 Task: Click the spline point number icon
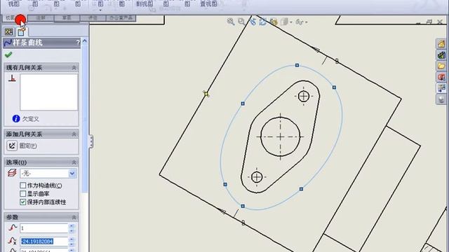point(13,227)
